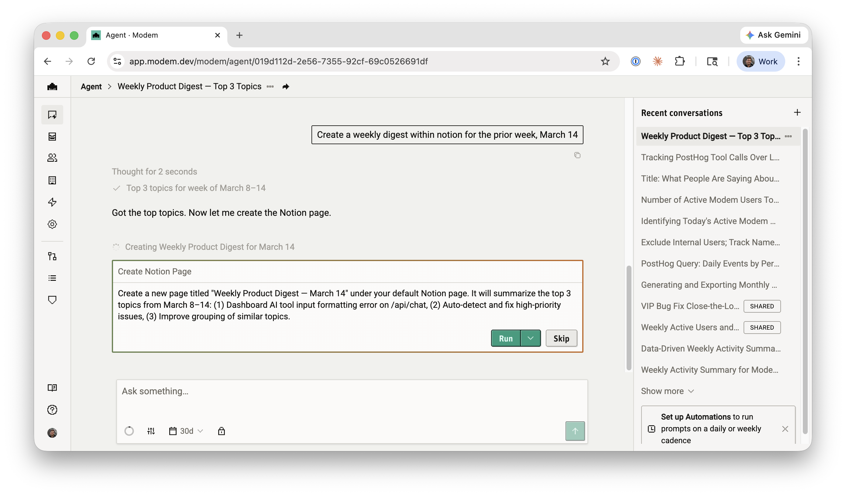Open the docs book icon

click(x=52, y=388)
